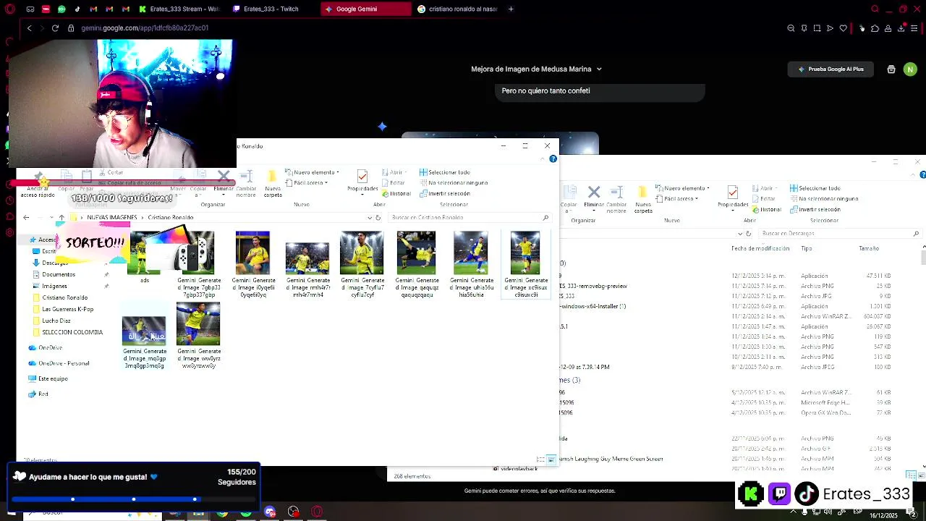Select Red in the navigation pane
Image resolution: width=926 pixels, height=521 pixels.
[43, 394]
